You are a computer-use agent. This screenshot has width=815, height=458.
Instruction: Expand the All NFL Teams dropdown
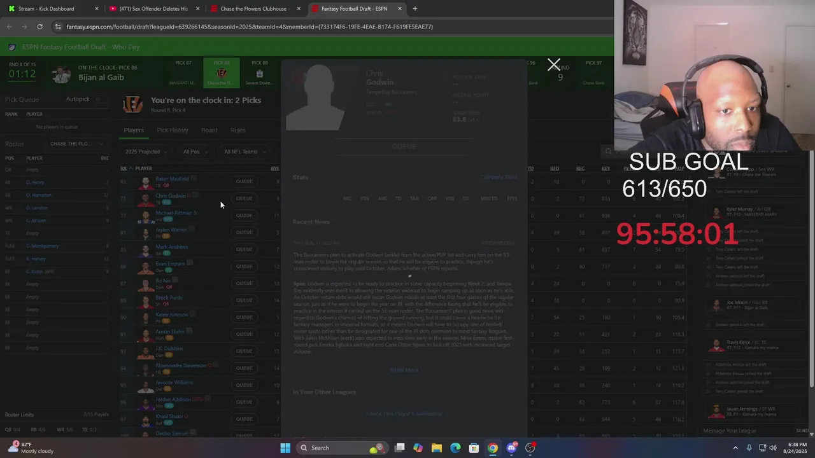tap(244, 152)
